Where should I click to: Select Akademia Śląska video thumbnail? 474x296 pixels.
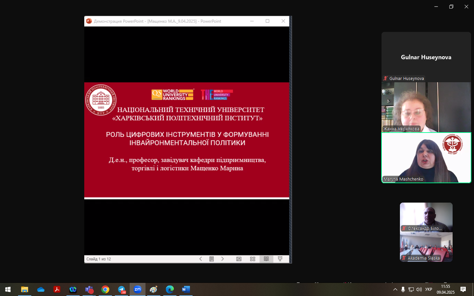tap(426, 247)
